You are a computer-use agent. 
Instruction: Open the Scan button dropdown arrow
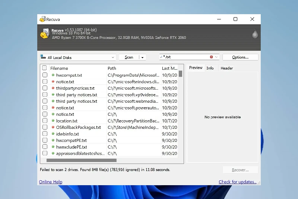[142, 57]
